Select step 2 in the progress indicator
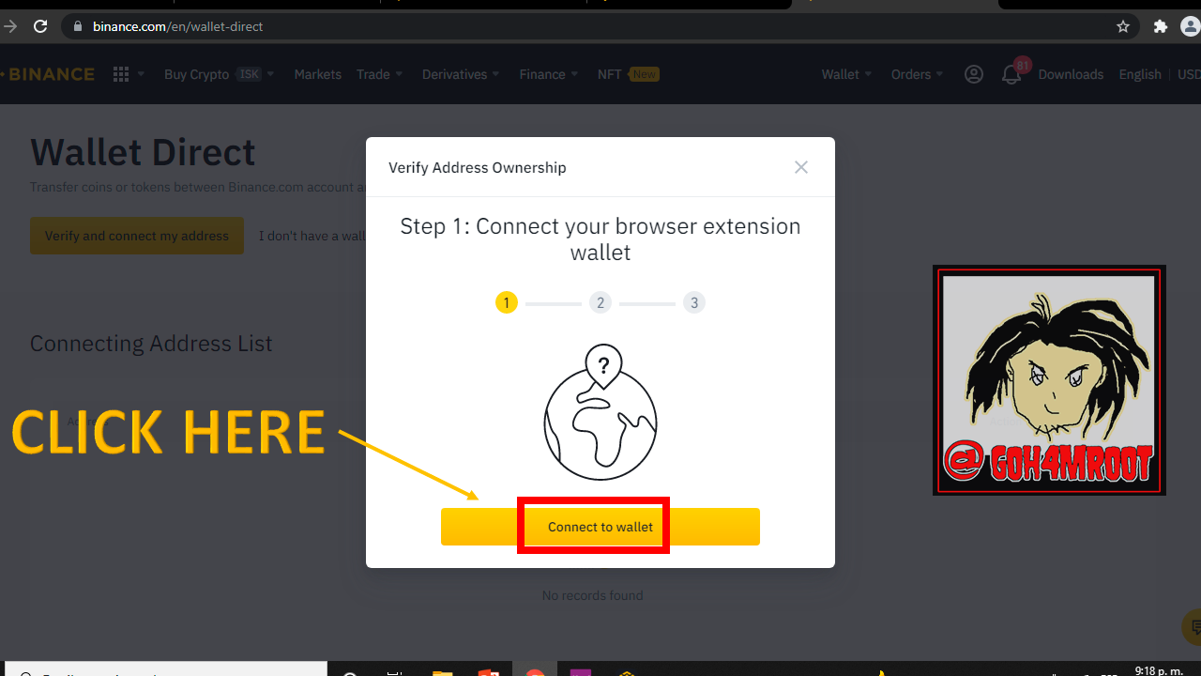Screen dimensions: 1201x676 [600, 302]
